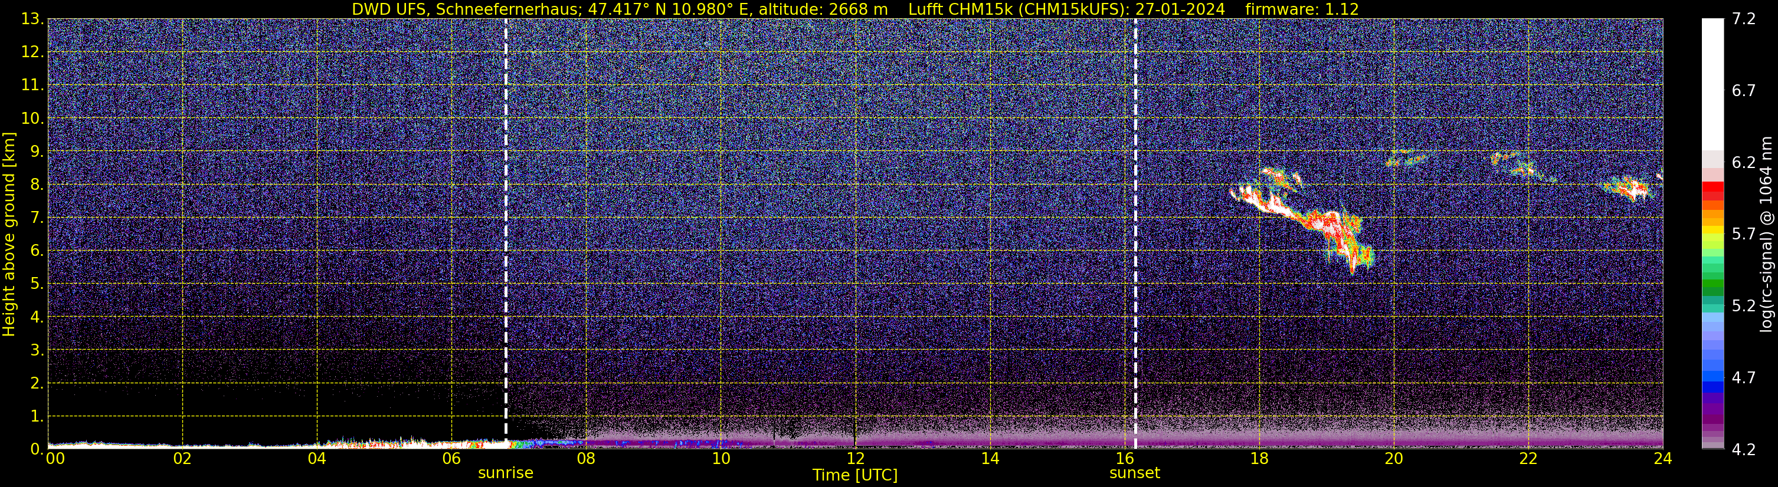Click the x-axis tick label '14'

click(990, 458)
